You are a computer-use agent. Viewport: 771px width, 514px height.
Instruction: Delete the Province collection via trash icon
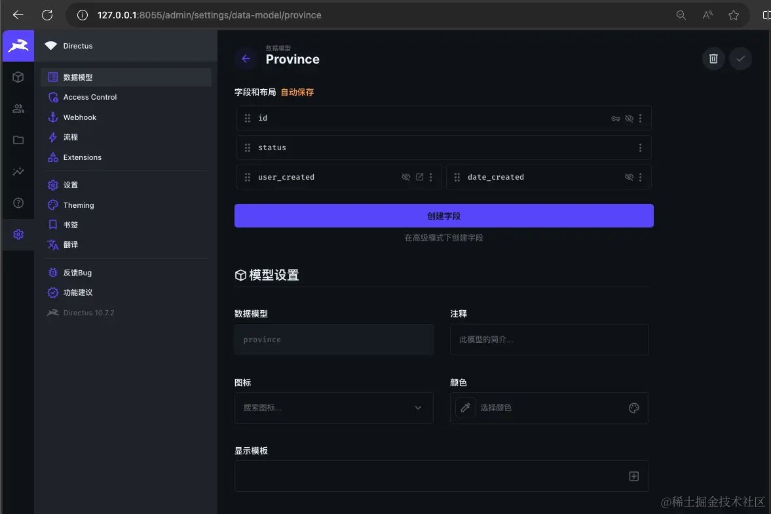713,58
